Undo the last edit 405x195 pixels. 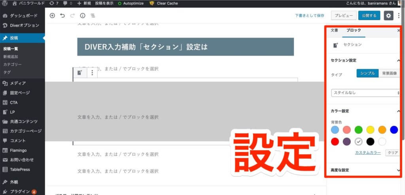[x=62, y=15]
